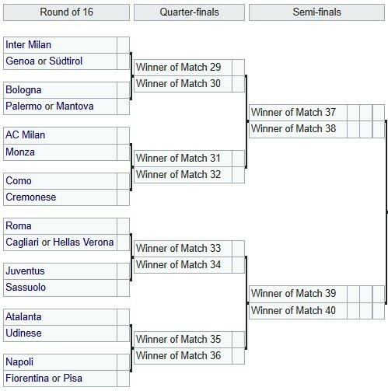Open the Juventus team link

click(25, 271)
